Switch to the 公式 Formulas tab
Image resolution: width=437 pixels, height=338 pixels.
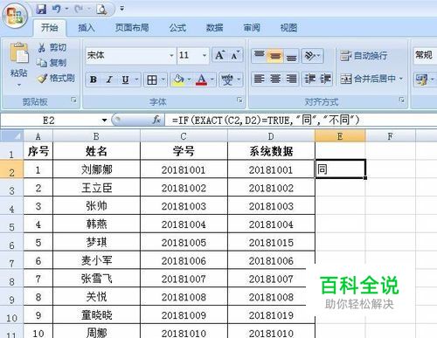pyautogui.click(x=177, y=28)
